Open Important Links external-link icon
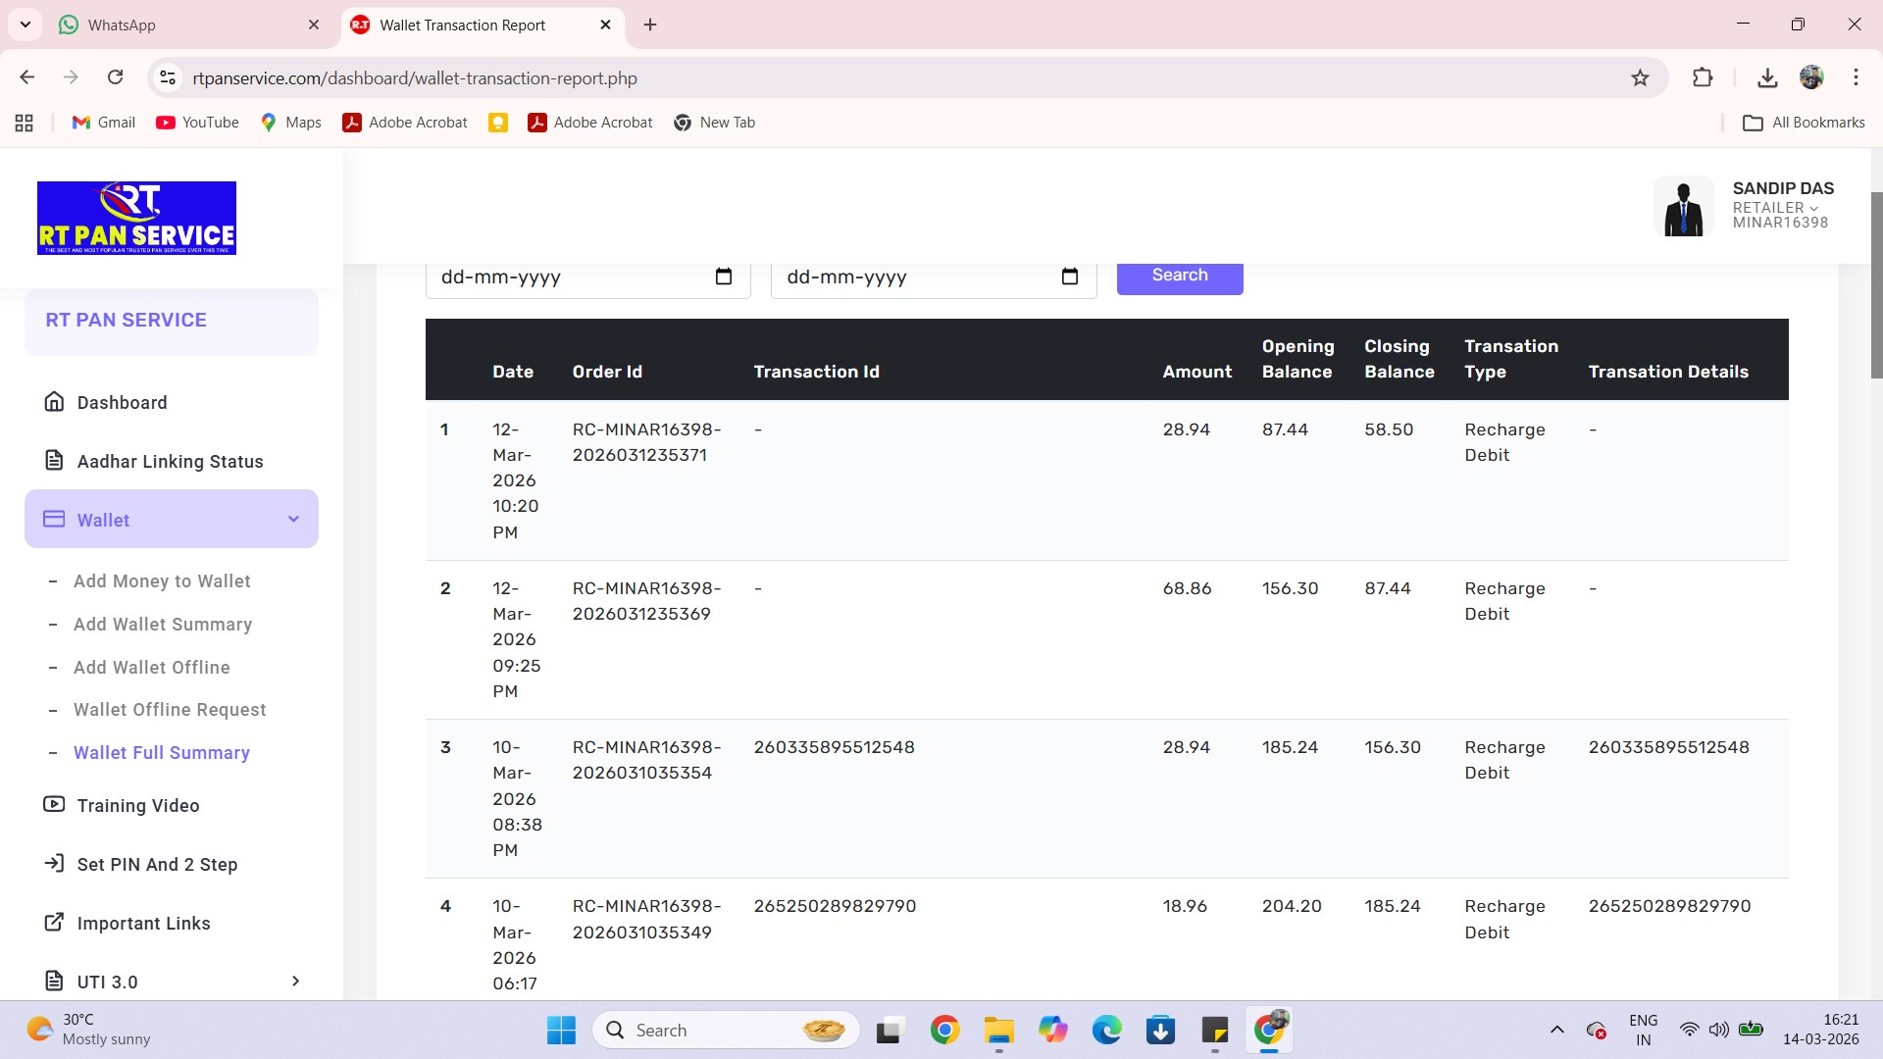 pos(54,923)
